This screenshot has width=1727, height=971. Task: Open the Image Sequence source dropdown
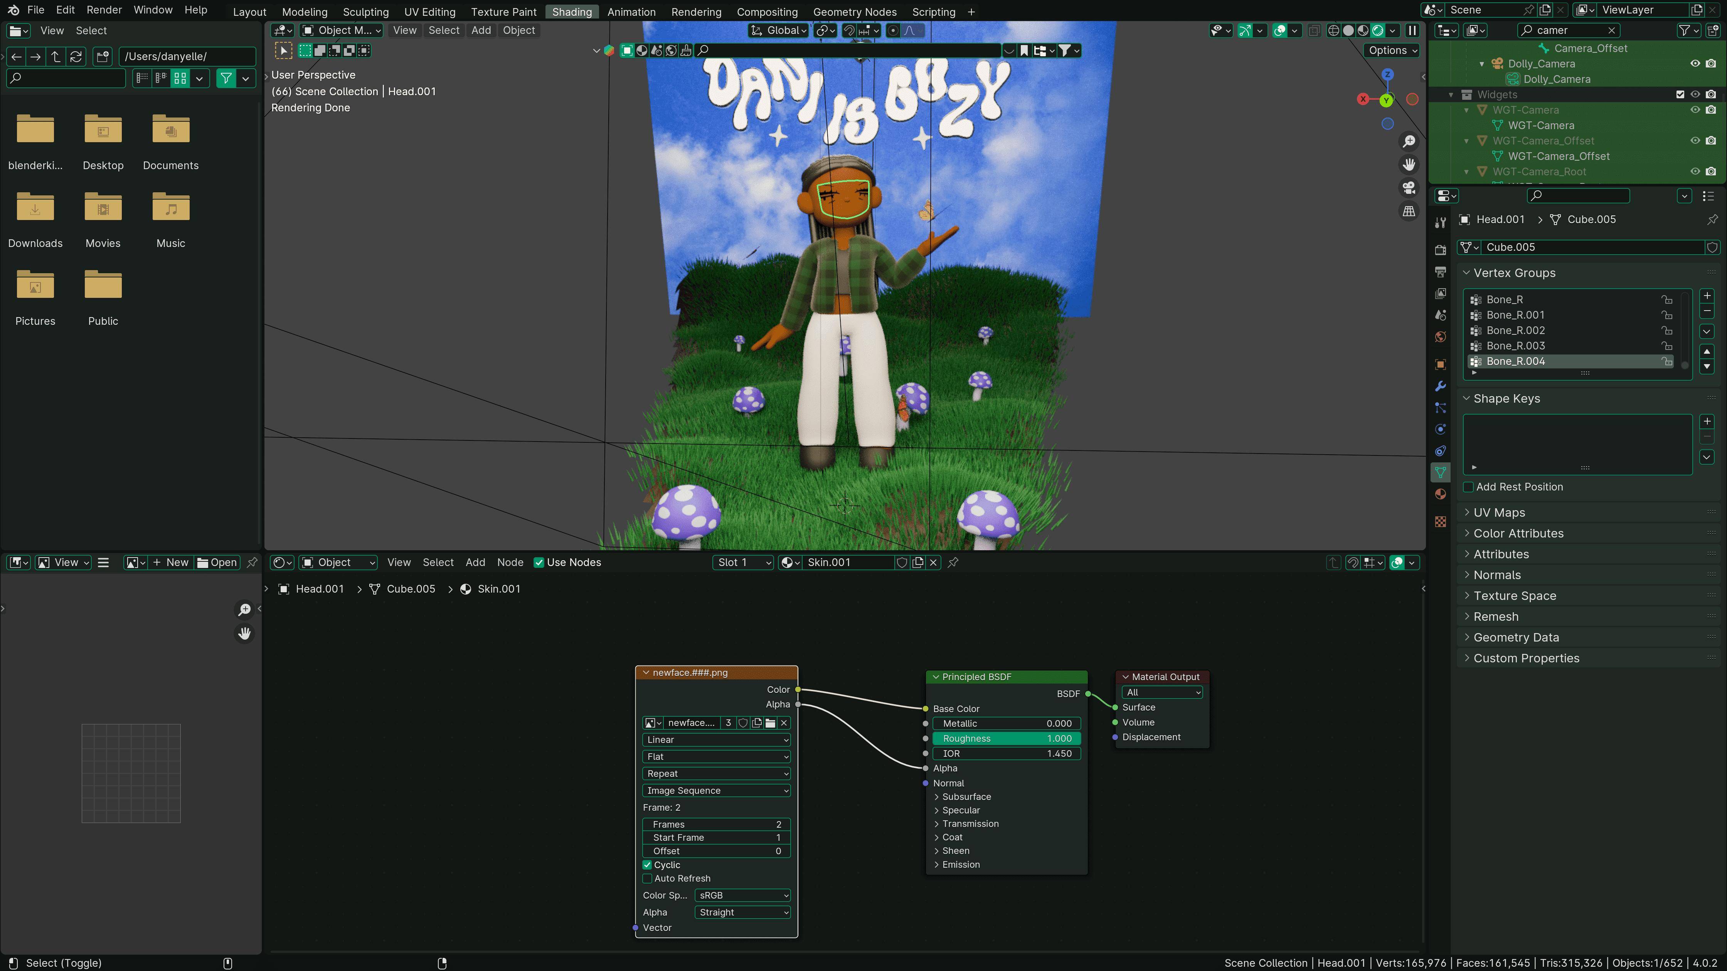tap(716, 791)
